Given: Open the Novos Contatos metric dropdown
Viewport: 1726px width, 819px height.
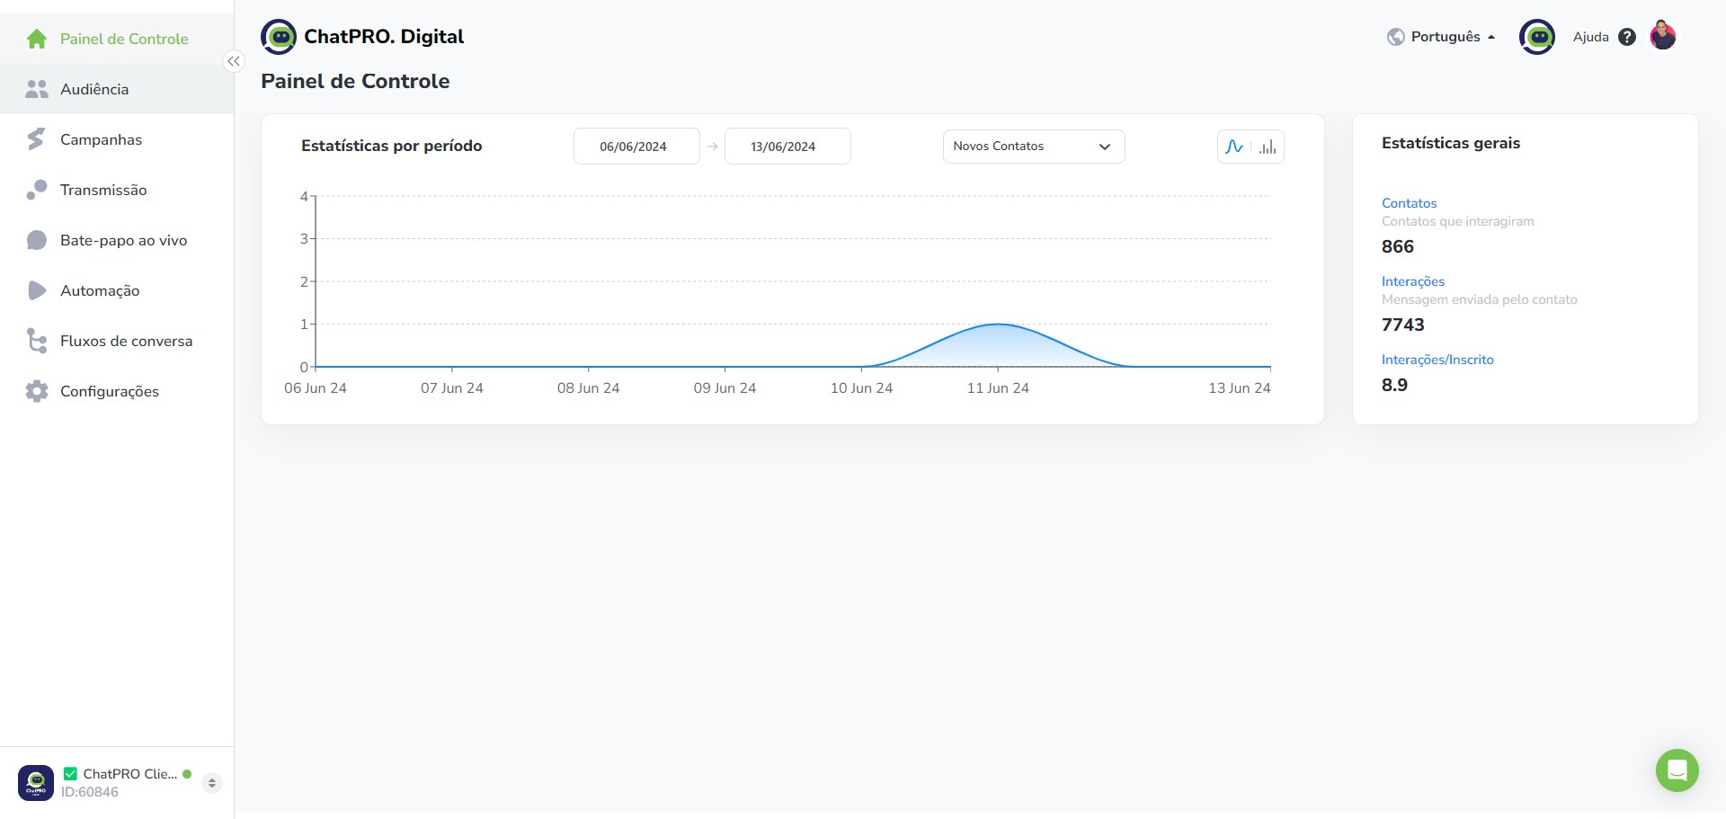Looking at the screenshot, I should 1034,147.
